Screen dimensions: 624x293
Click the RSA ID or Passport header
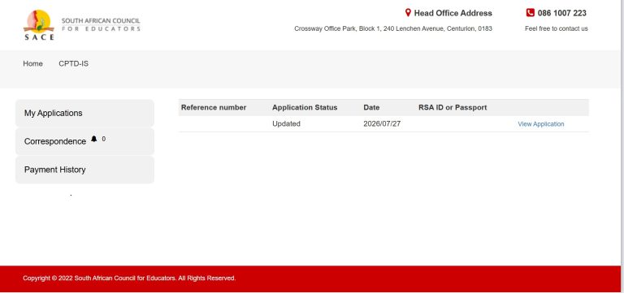click(453, 108)
